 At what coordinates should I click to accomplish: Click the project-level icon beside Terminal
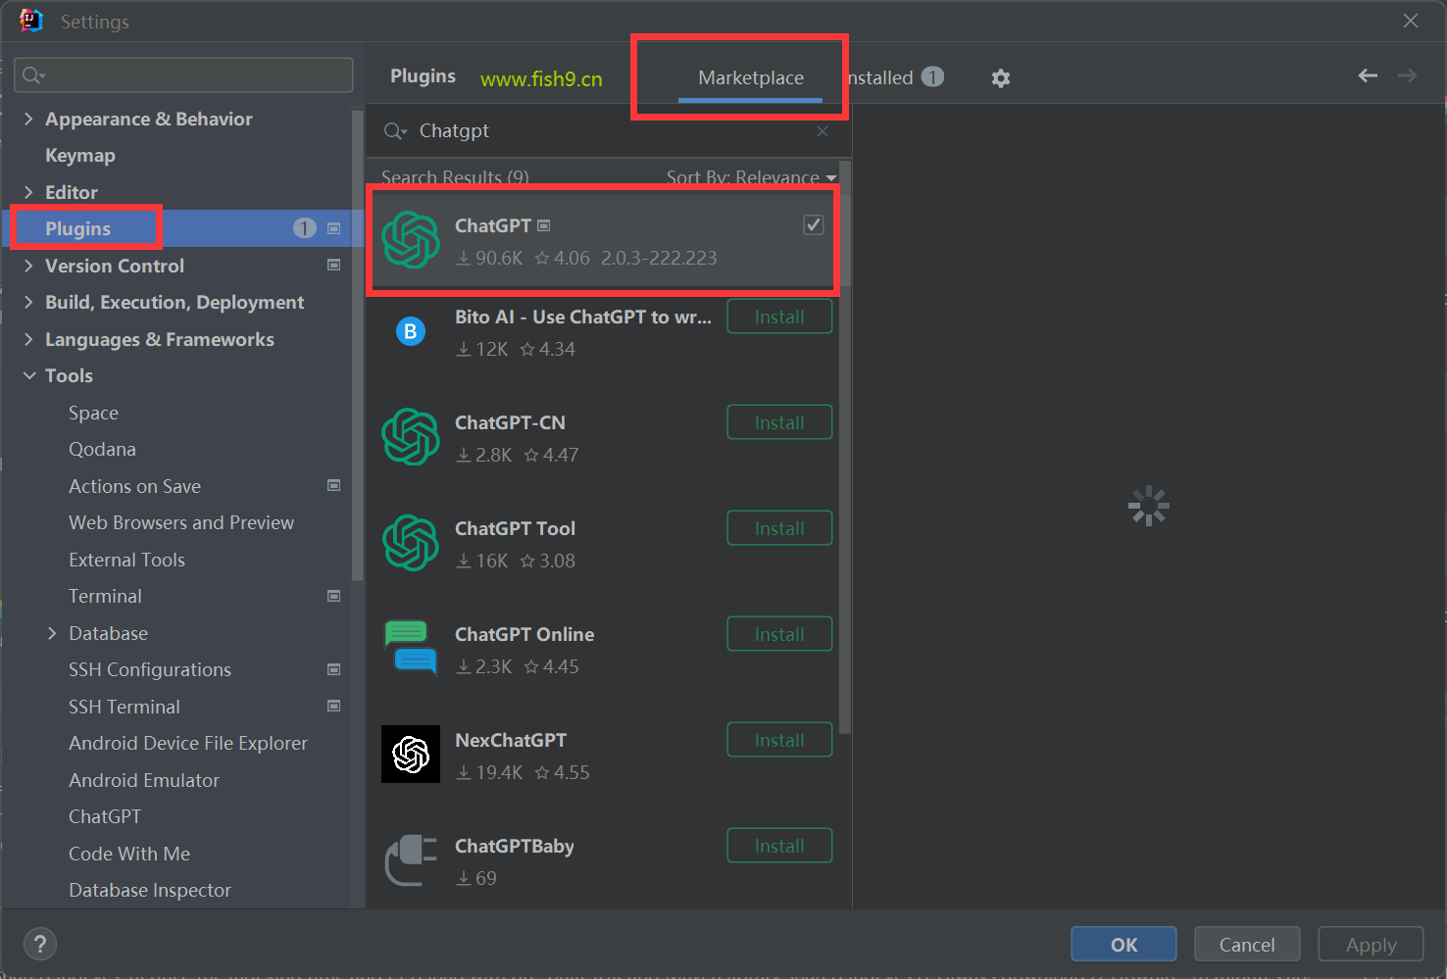click(x=333, y=596)
